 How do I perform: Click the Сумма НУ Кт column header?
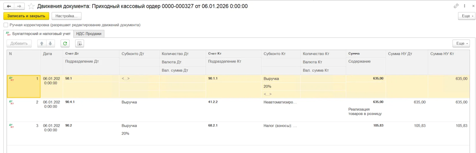(x=449, y=62)
